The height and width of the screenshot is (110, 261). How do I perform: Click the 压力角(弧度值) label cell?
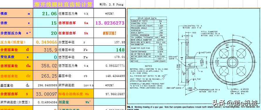point(16,42)
